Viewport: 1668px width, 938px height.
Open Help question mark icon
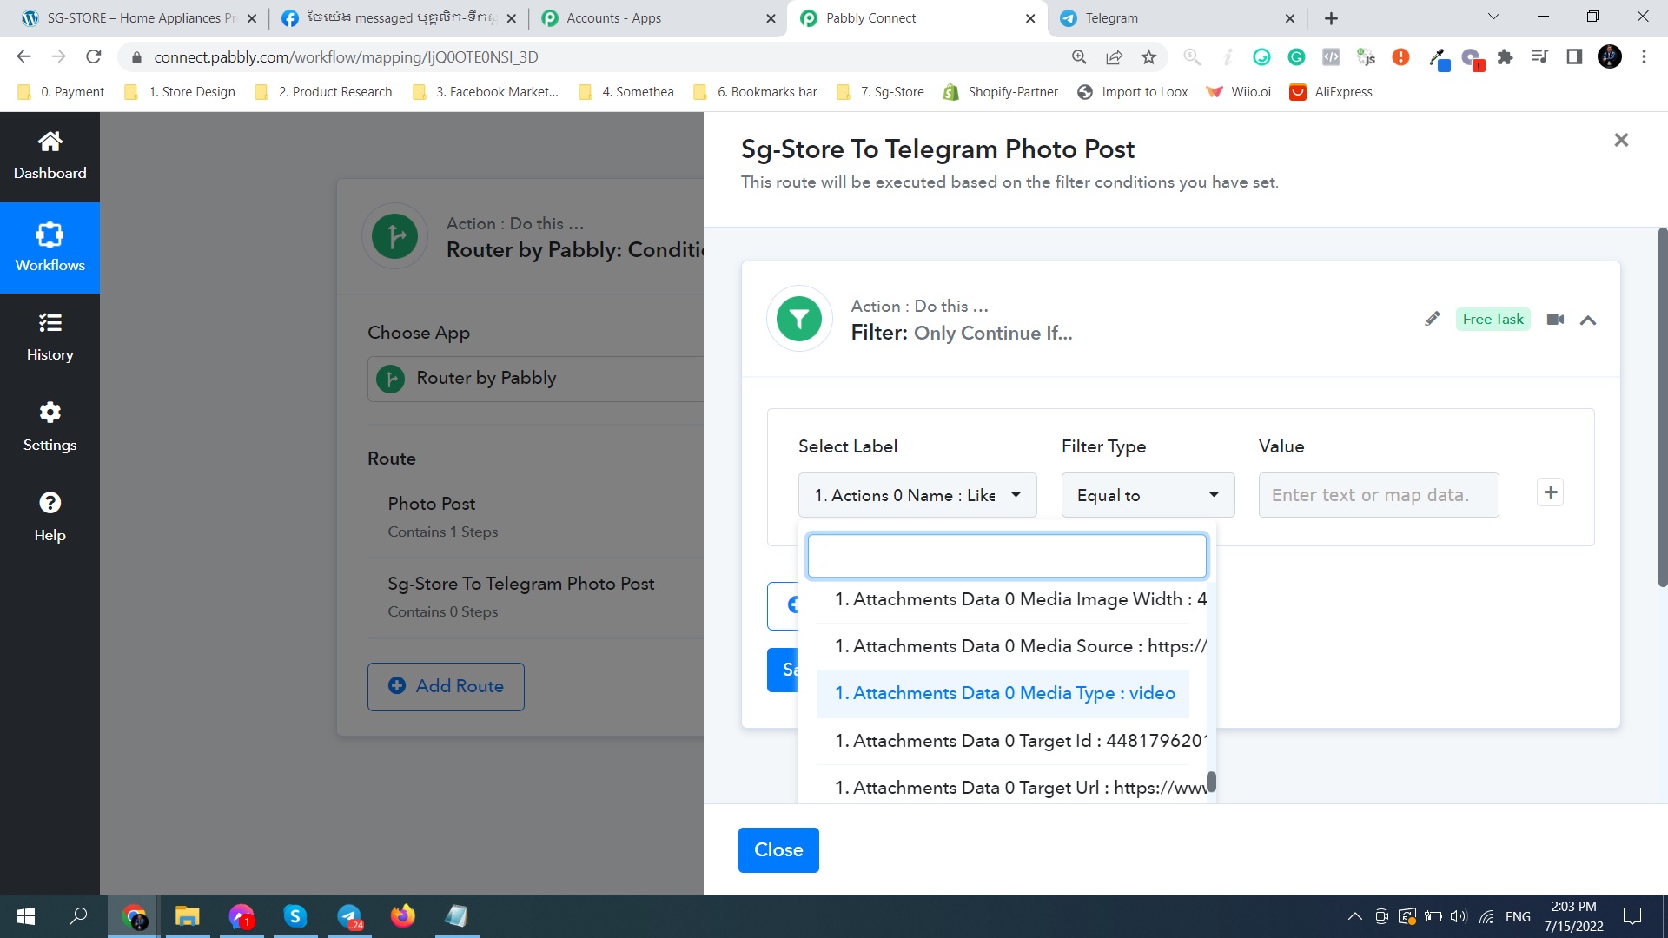[x=50, y=503]
